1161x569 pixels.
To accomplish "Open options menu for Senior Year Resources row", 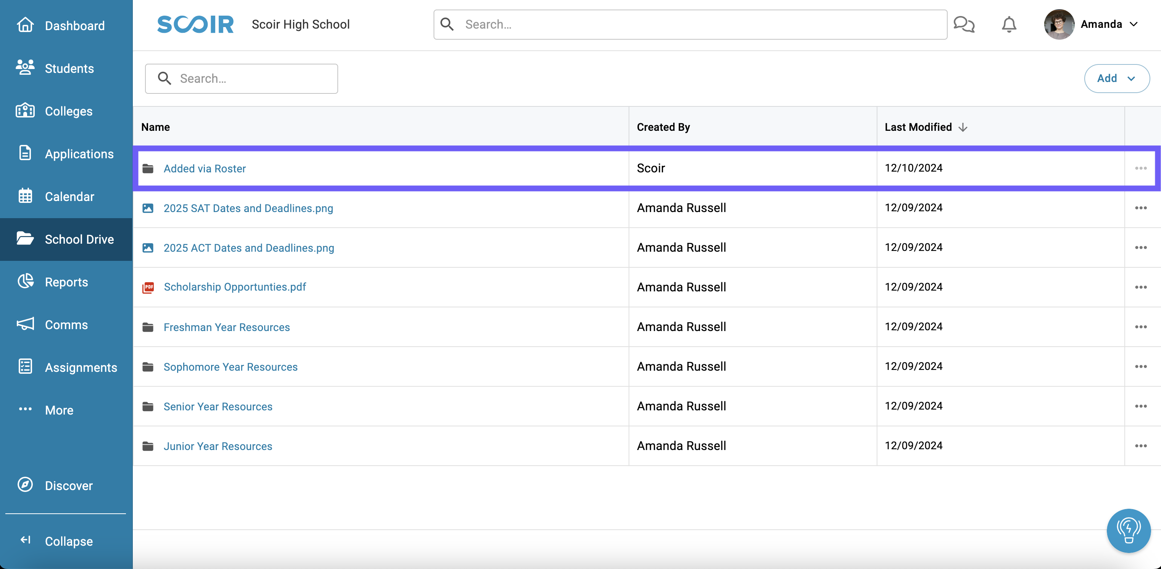I will (x=1141, y=406).
